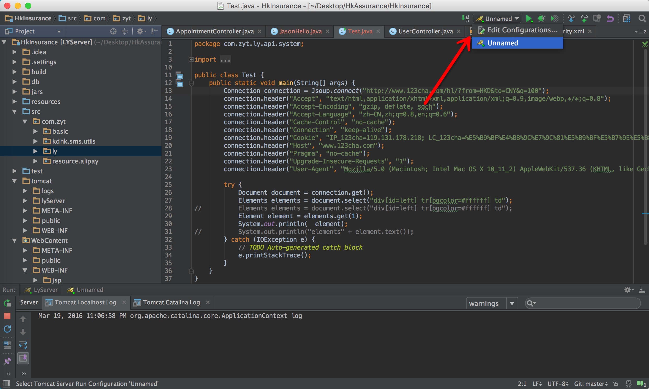649x389 pixels.
Task: Pin the Run tab with purple pin
Action: point(7,362)
